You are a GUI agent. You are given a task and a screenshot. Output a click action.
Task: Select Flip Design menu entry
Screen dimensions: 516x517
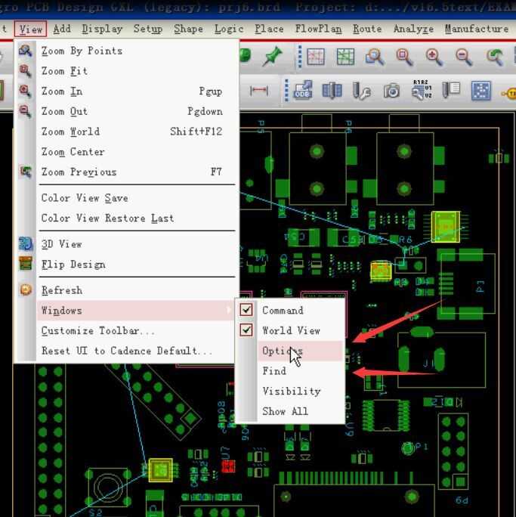coord(135,264)
